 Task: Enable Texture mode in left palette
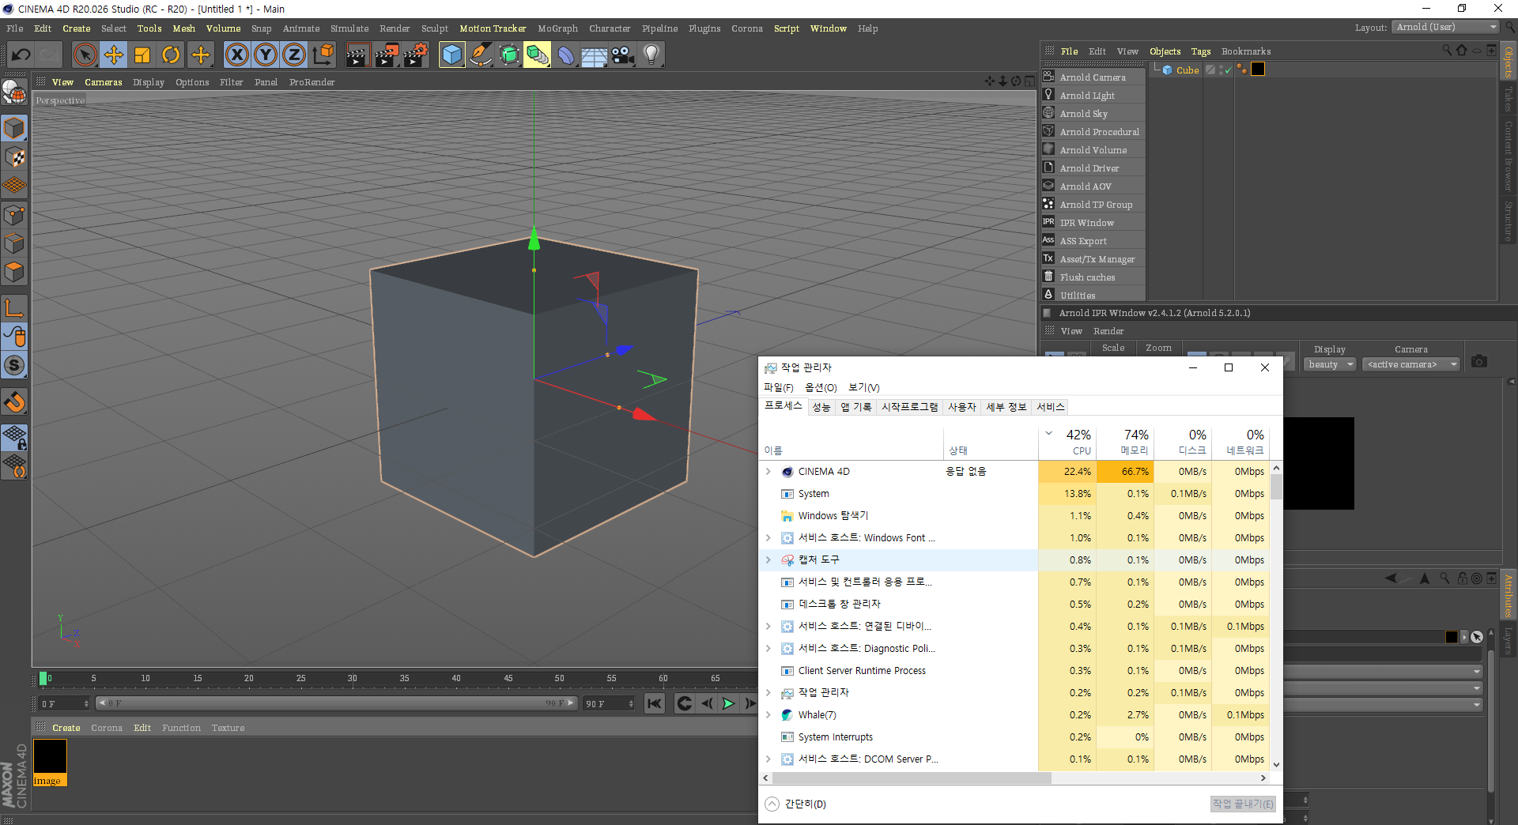14,157
